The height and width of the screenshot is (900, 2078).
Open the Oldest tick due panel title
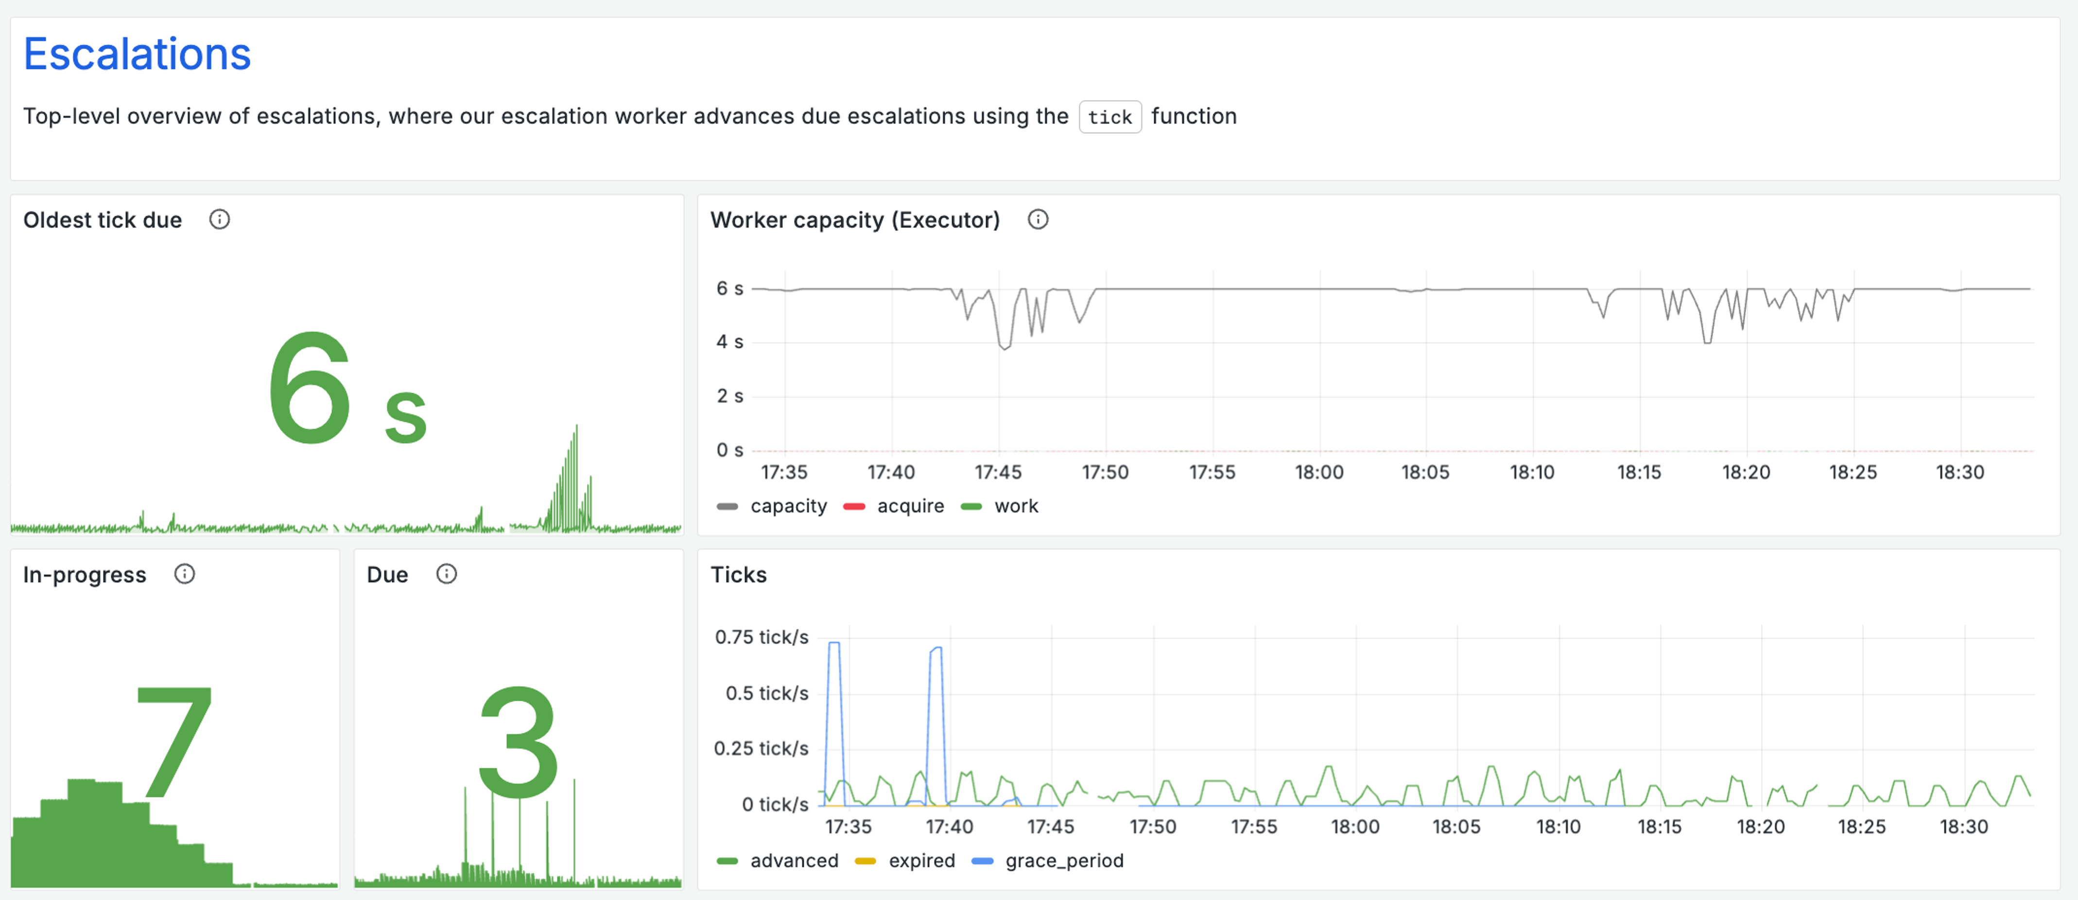pos(103,220)
